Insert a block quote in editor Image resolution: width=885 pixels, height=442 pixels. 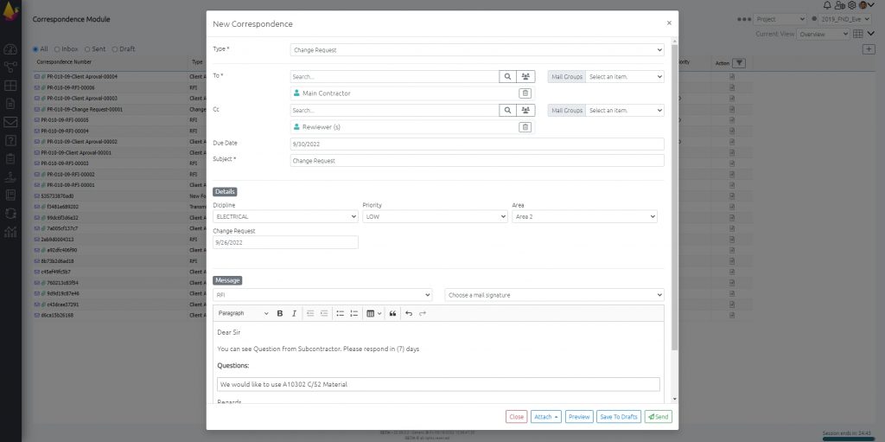tap(392, 313)
